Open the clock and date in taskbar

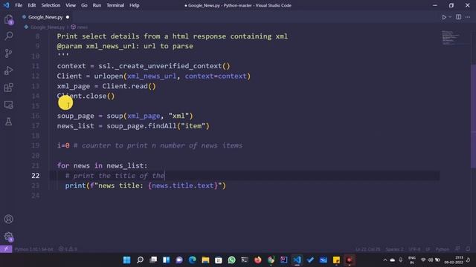click(x=454, y=260)
